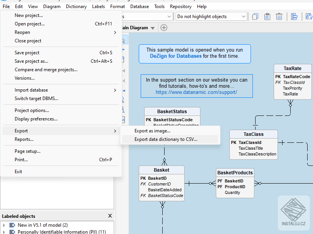
Task: Select the BasketStatus entity header
Action: (x=172, y=111)
